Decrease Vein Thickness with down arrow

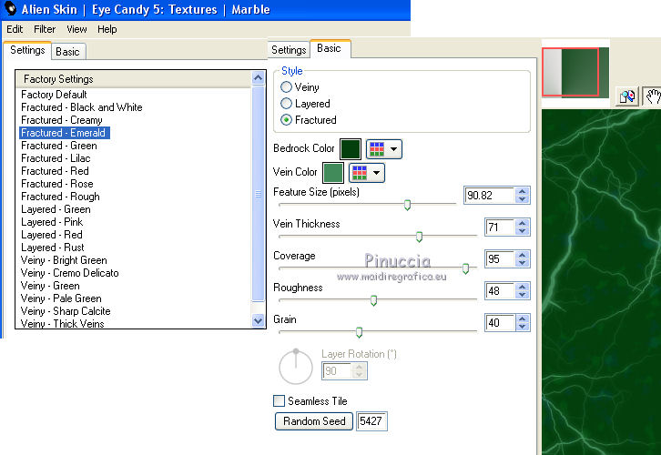pyautogui.click(x=523, y=231)
